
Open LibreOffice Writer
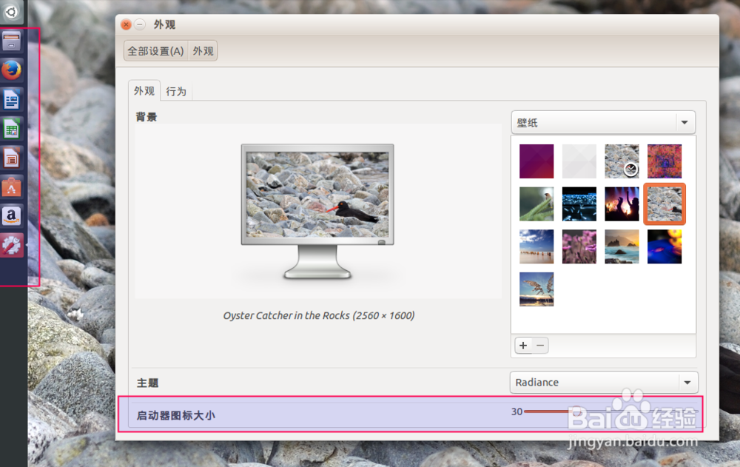tap(10, 99)
